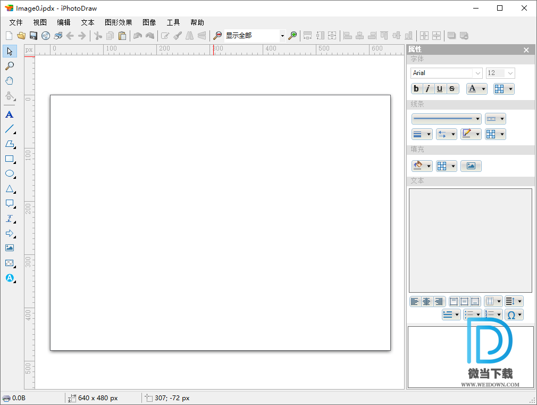
Task: Open the text margin dropdown
Action: 493,301
